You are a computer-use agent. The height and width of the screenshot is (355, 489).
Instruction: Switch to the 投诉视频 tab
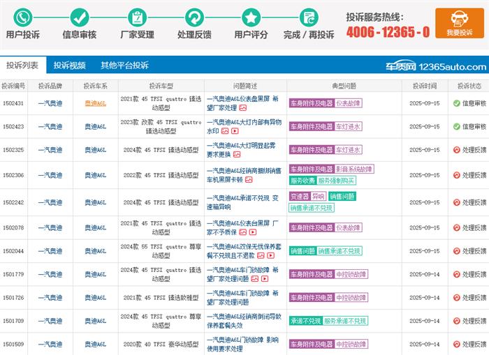70,66
